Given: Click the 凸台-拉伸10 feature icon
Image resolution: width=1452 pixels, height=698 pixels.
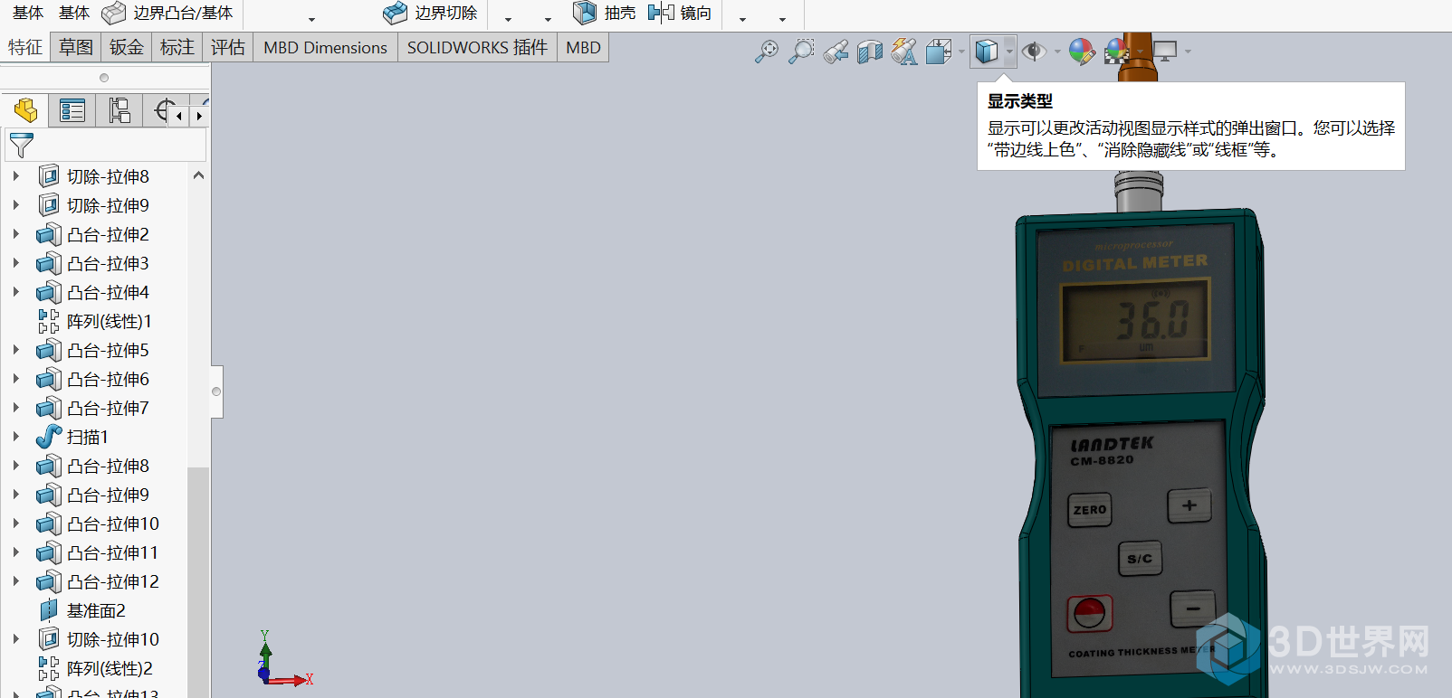Looking at the screenshot, I should (49, 523).
